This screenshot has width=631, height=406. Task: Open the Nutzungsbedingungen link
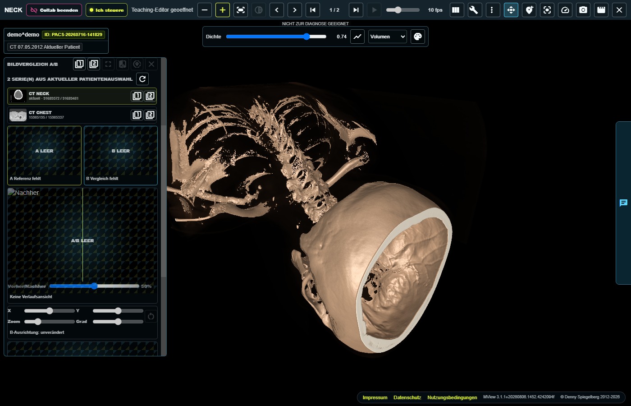pyautogui.click(x=452, y=397)
